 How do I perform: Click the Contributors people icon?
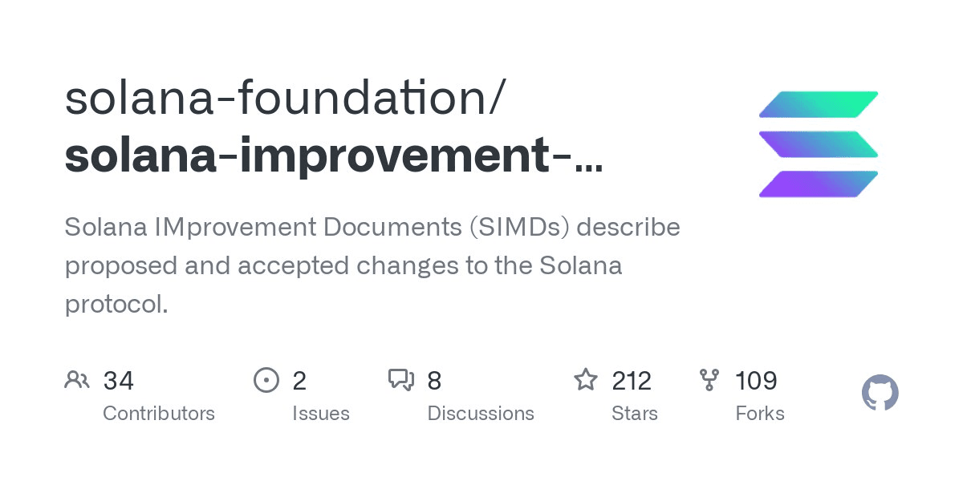77,380
